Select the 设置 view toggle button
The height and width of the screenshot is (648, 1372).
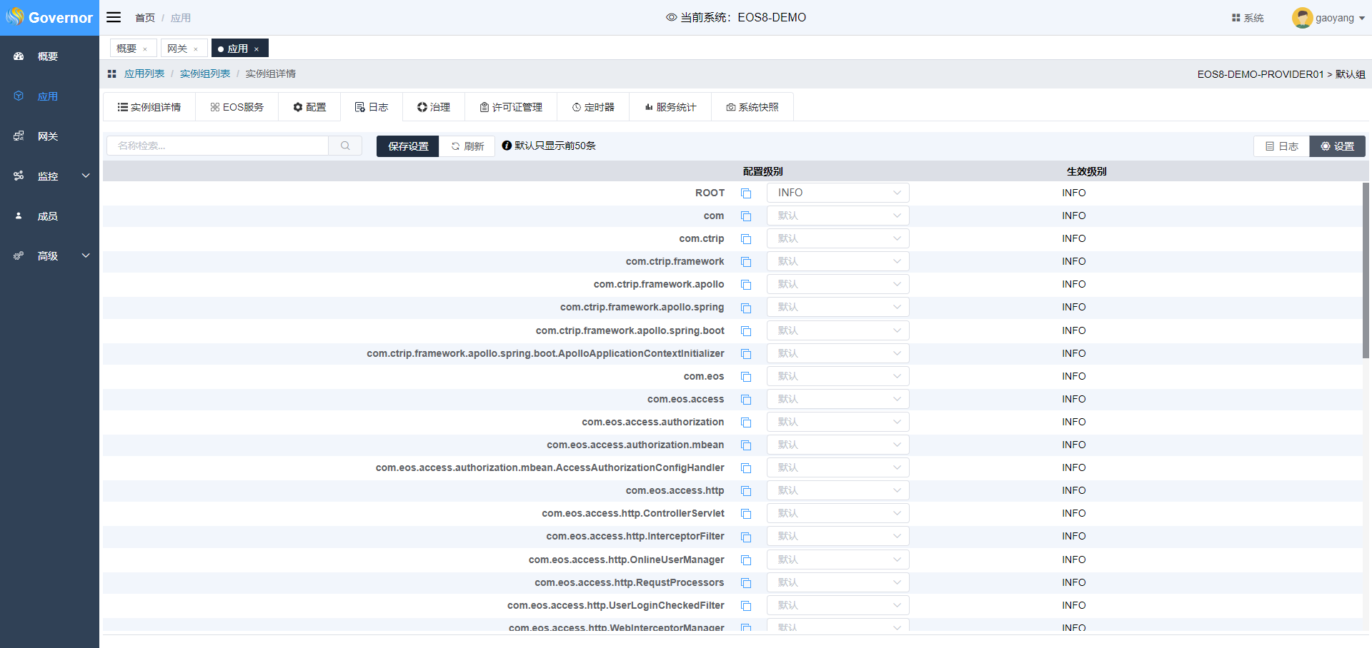[1337, 146]
